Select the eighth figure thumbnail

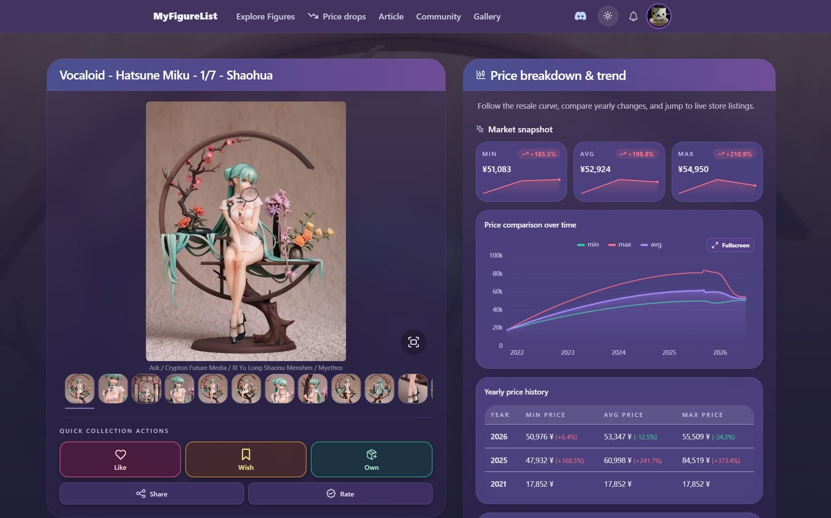313,388
